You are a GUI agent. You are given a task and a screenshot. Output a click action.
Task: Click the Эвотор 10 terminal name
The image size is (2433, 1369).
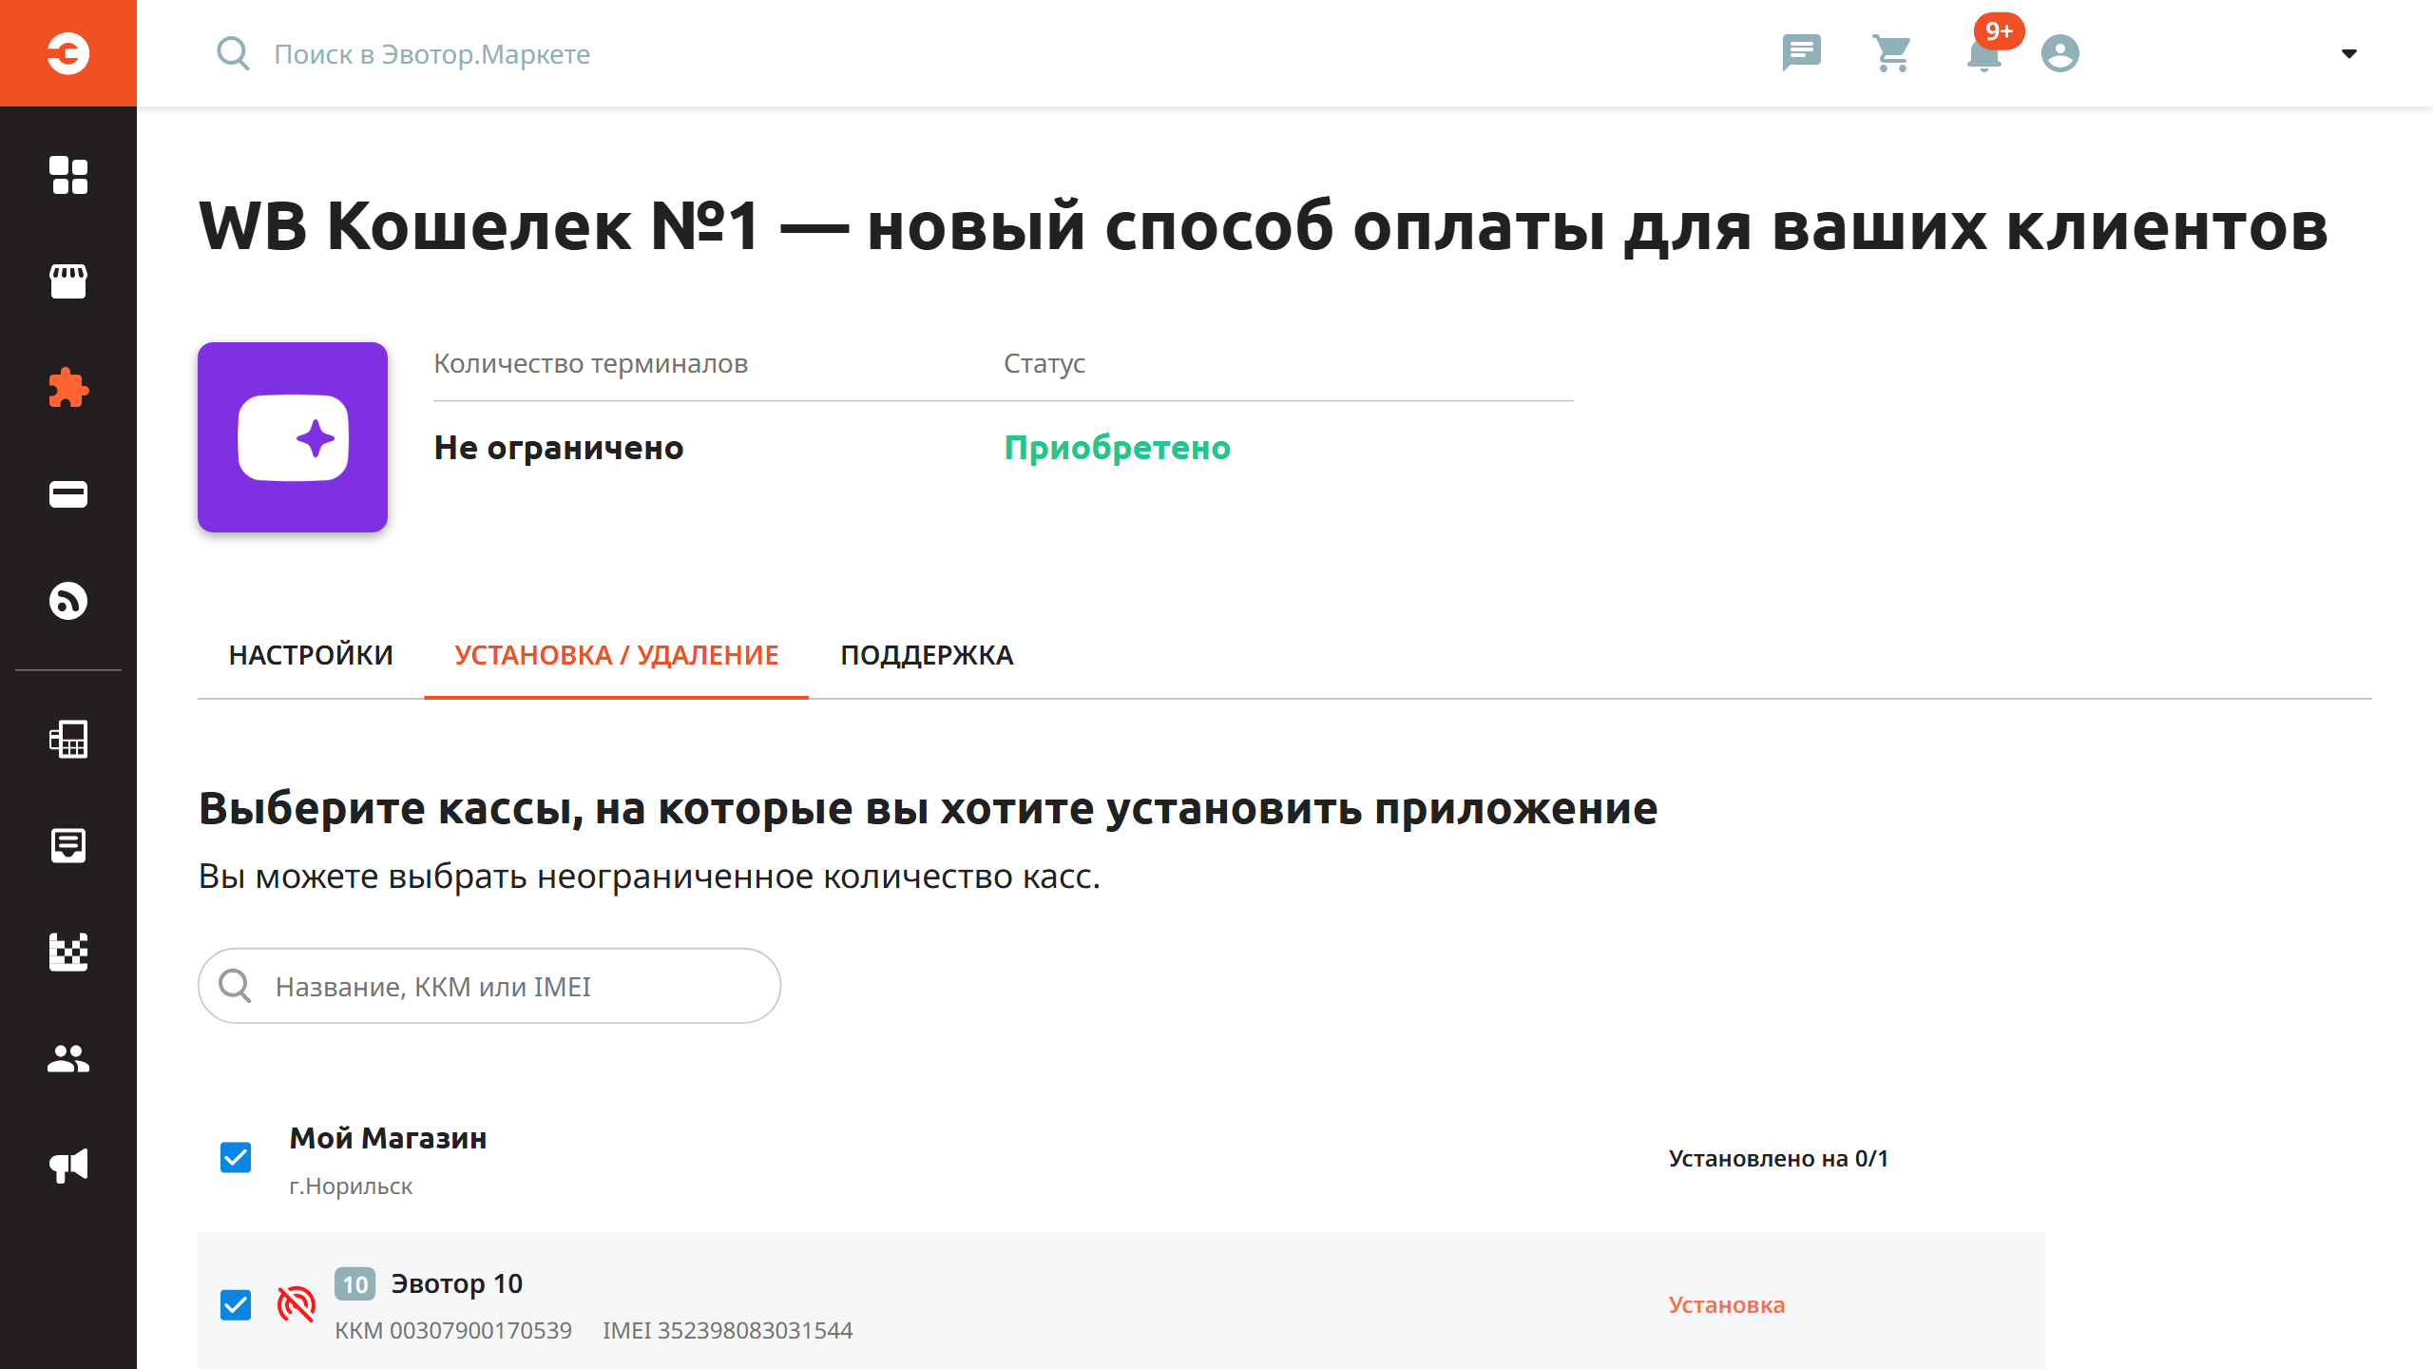[x=456, y=1284]
